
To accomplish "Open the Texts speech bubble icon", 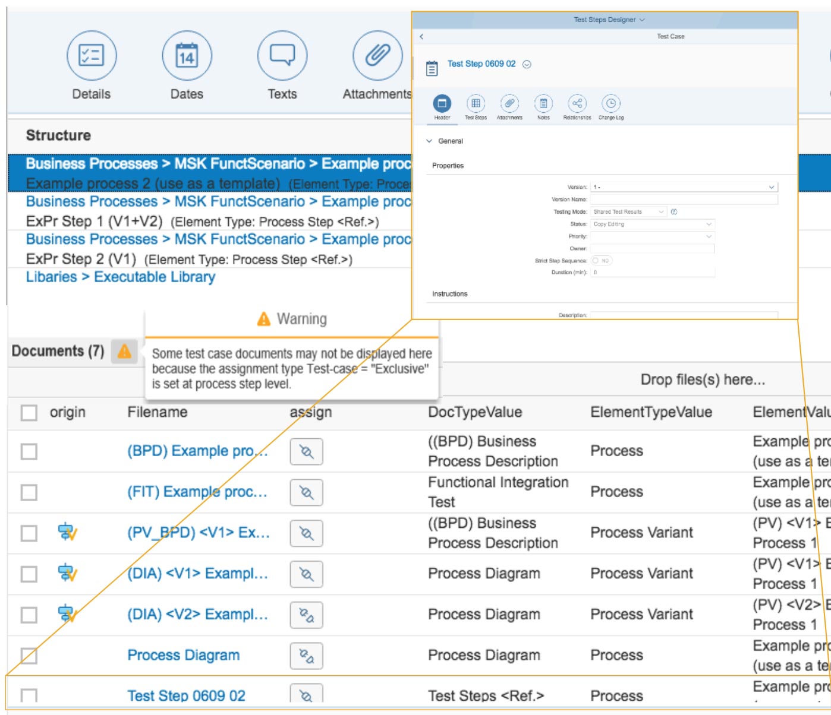I will (x=282, y=56).
